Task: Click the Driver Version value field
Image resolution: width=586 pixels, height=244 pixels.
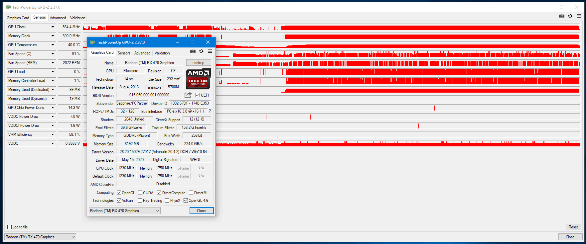Action: [x=163, y=152]
